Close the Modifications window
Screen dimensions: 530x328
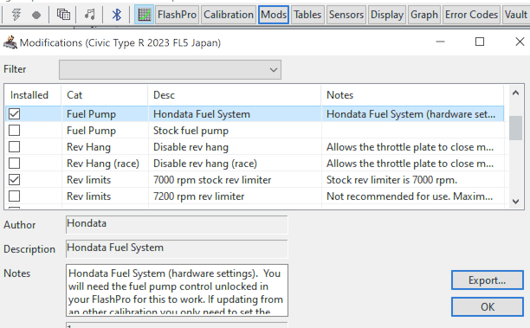click(520, 42)
